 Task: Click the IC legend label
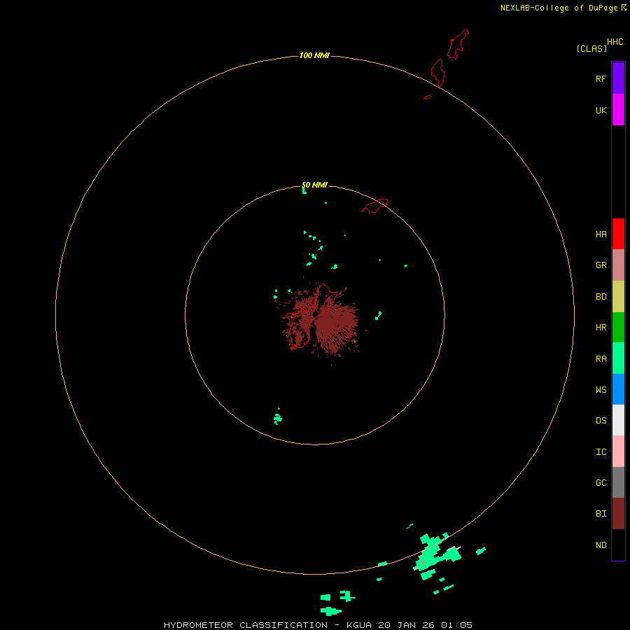point(601,451)
